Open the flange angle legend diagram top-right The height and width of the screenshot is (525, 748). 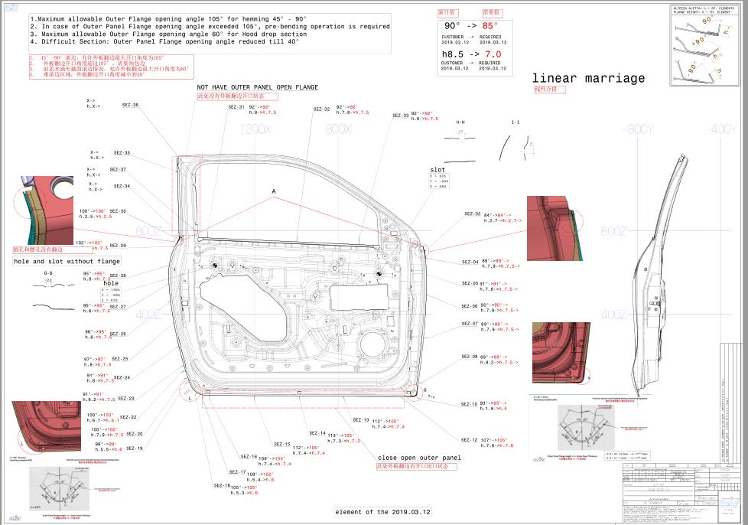click(704, 44)
